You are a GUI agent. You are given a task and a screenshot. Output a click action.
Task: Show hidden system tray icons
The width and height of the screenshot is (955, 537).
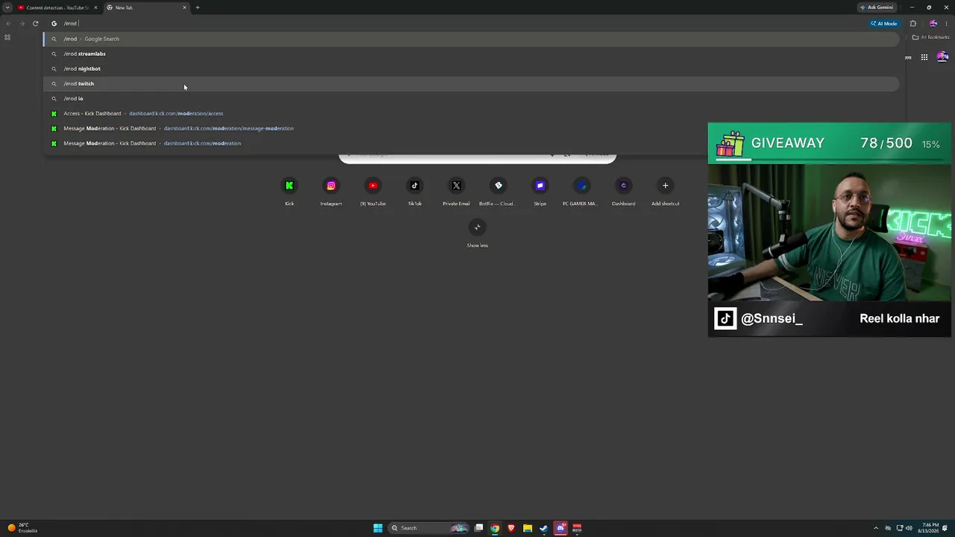tap(877, 528)
